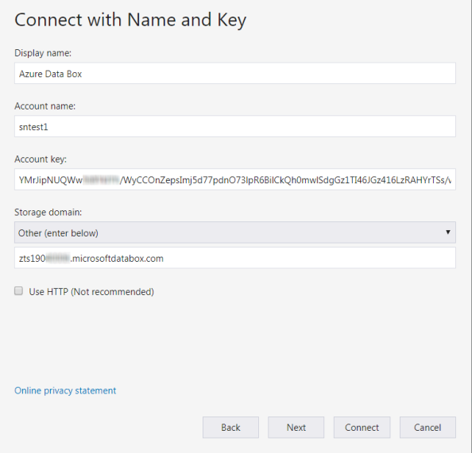Click the 'Connect with Name and Key' heading
The image size is (472, 453).
(130, 20)
